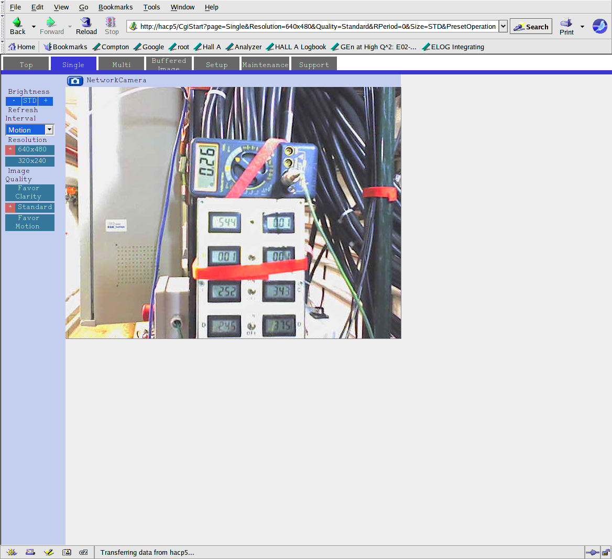Open Composer from status bar icon

[x=49, y=552]
